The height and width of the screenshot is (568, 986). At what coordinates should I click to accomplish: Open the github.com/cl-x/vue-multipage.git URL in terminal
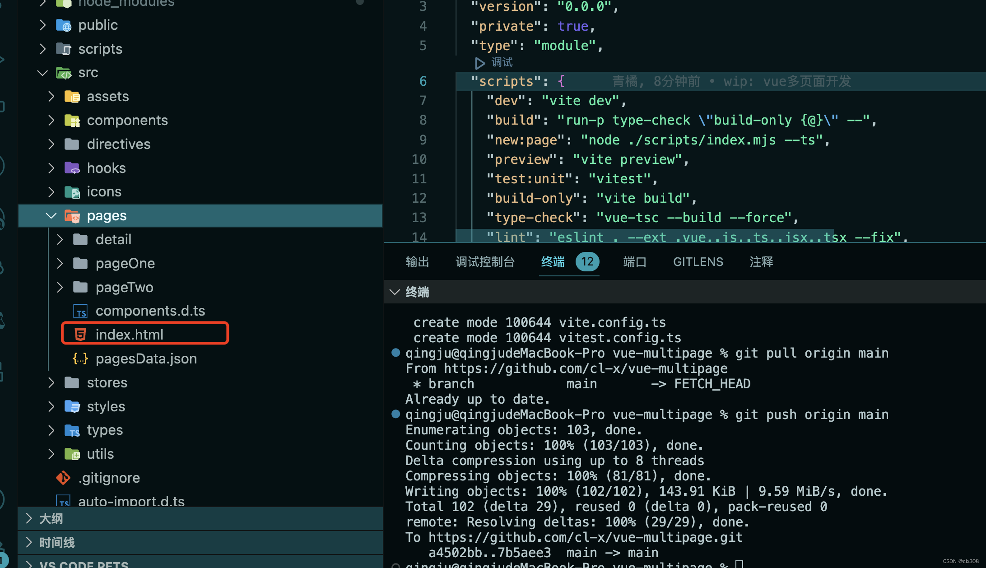tap(586, 537)
